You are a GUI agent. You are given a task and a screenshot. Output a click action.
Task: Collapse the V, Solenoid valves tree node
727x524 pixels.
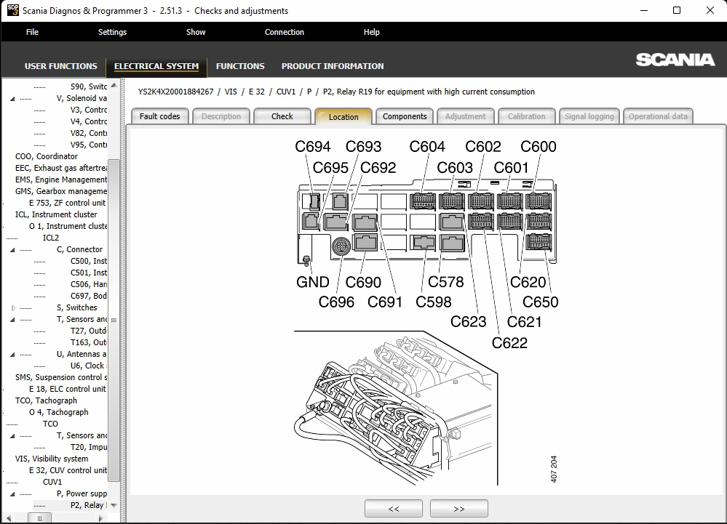[x=12, y=99]
